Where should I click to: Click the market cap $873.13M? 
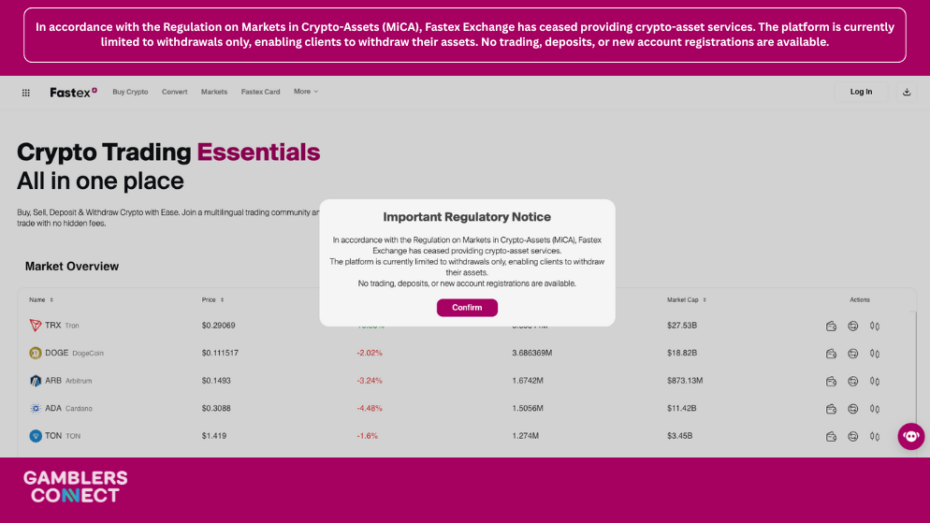(x=685, y=381)
